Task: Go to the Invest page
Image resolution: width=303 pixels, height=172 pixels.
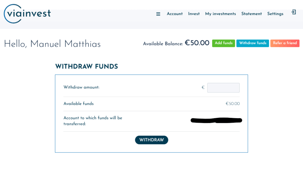Action: [194, 14]
